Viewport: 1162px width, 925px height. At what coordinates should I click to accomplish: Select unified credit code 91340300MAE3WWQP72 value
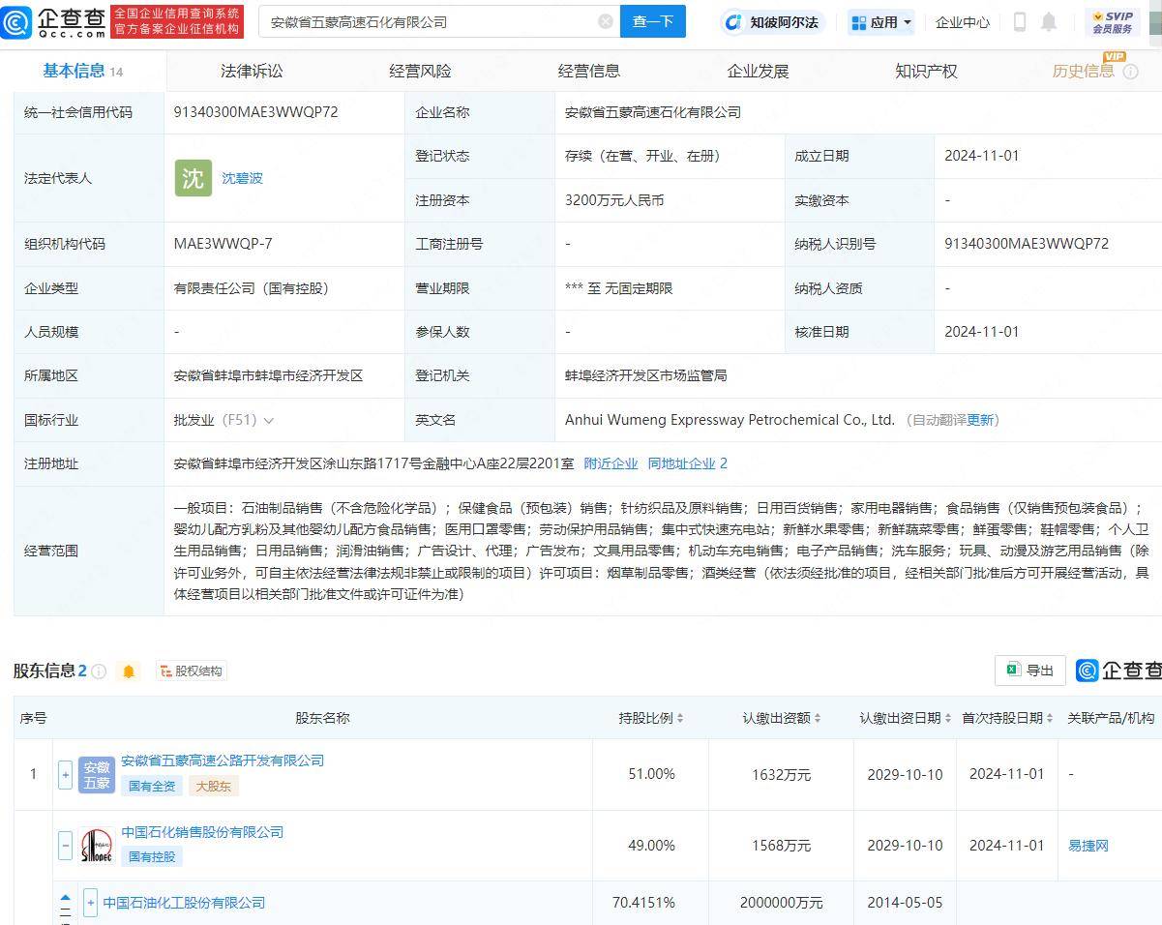(255, 112)
